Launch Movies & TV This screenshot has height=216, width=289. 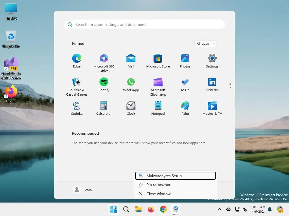pos(212,108)
